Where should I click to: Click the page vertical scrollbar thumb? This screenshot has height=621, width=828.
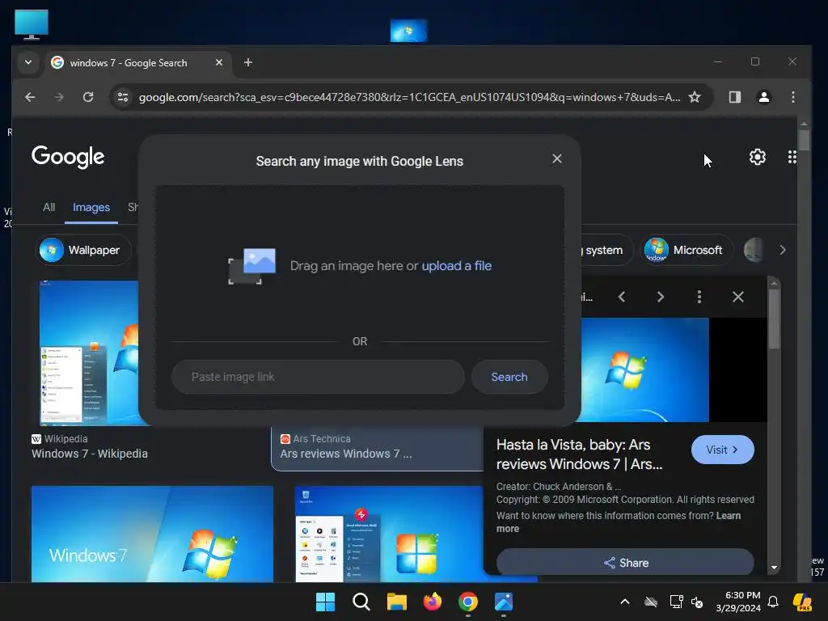tap(804, 141)
